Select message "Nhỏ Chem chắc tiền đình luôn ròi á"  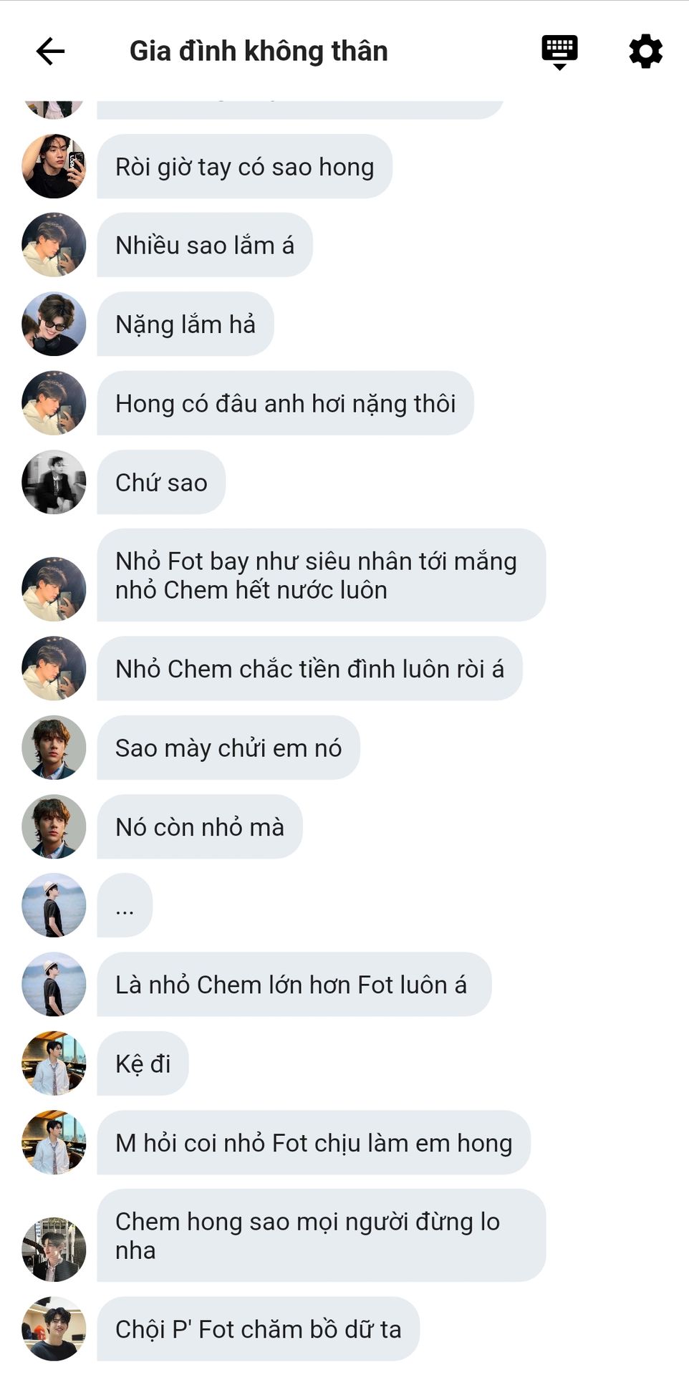(309, 668)
